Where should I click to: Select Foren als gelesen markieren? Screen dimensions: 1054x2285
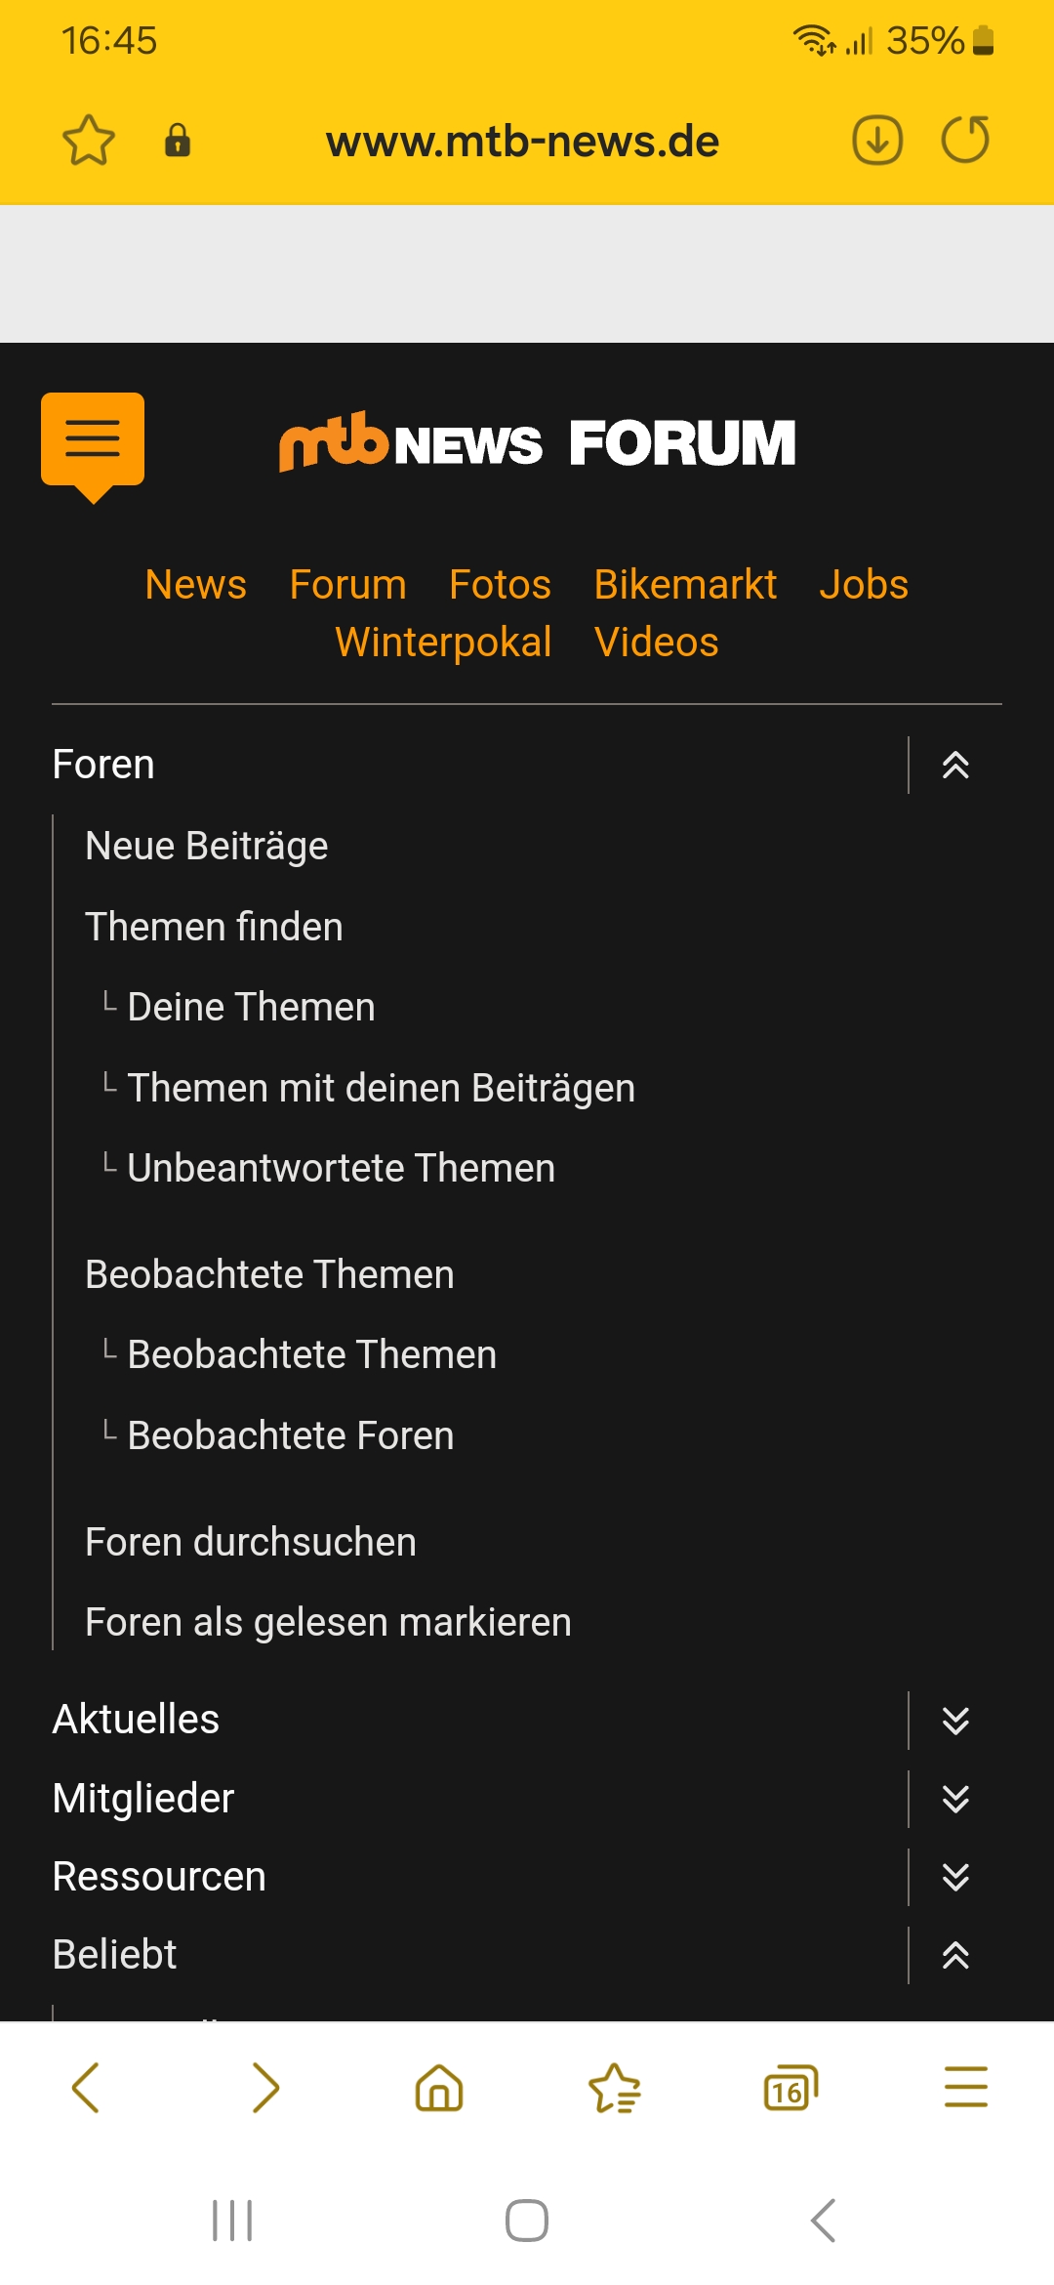tap(328, 1622)
